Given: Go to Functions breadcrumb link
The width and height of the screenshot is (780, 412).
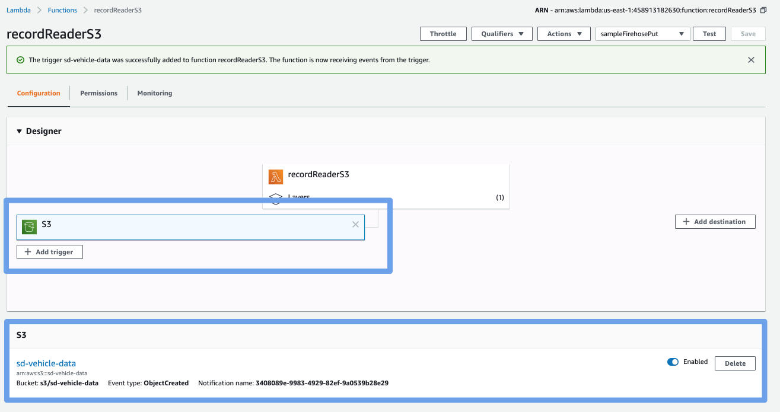Looking at the screenshot, I should (x=62, y=10).
